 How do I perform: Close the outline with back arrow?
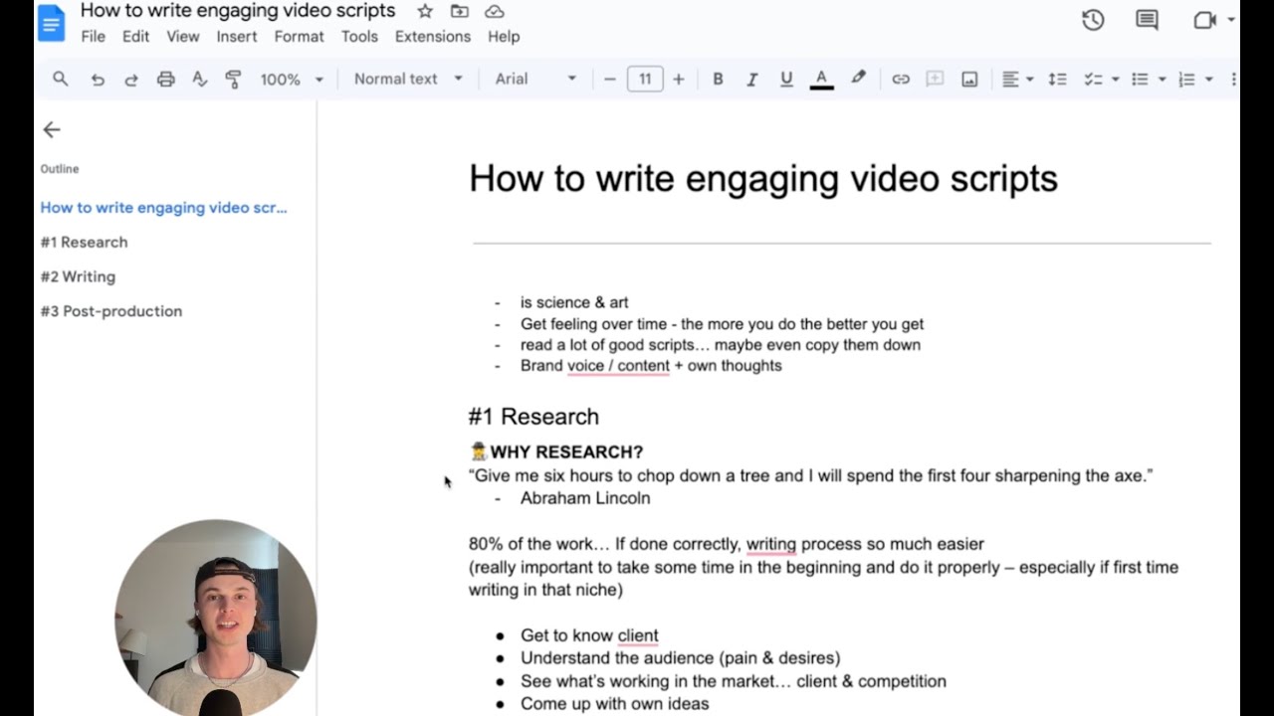click(52, 129)
